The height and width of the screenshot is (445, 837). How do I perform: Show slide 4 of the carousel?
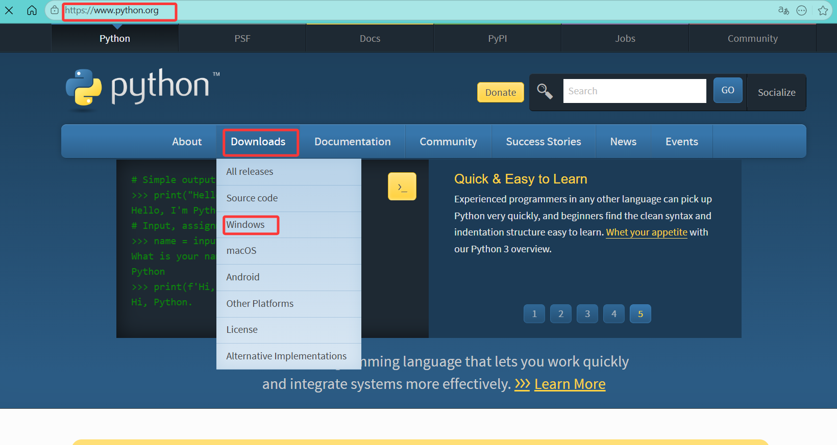coord(614,314)
